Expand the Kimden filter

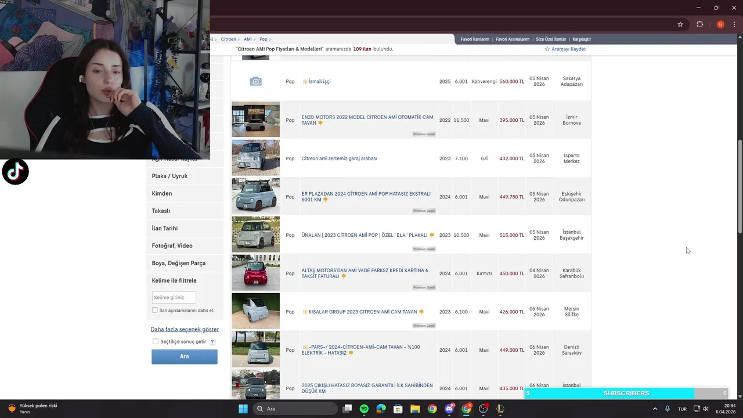click(185, 193)
